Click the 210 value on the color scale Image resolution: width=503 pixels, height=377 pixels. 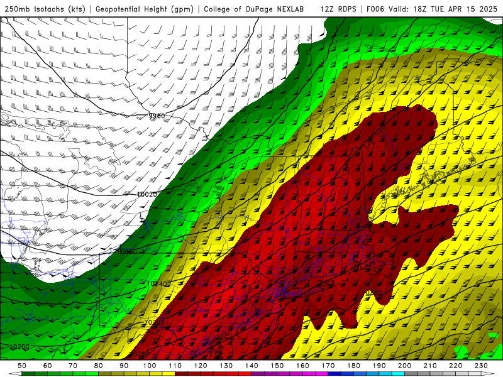click(x=430, y=366)
